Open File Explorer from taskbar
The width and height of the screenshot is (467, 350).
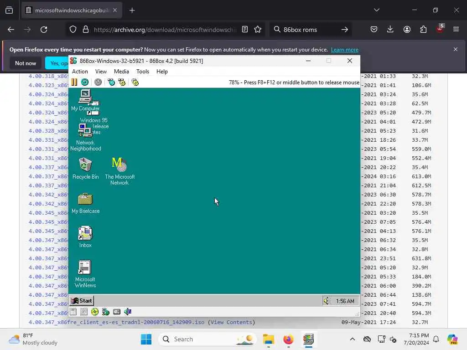click(268, 339)
